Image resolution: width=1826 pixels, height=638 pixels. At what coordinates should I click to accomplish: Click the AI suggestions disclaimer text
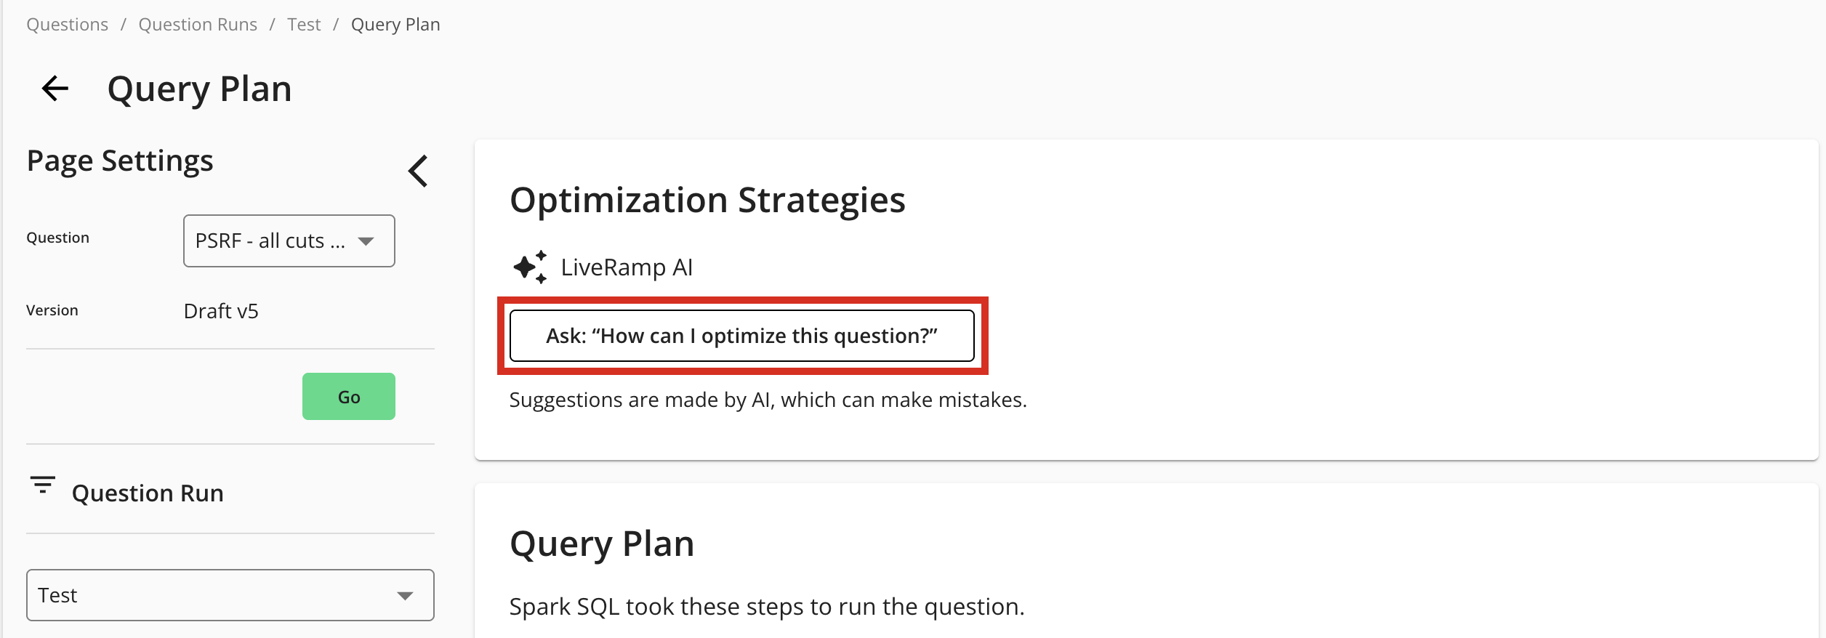click(768, 400)
